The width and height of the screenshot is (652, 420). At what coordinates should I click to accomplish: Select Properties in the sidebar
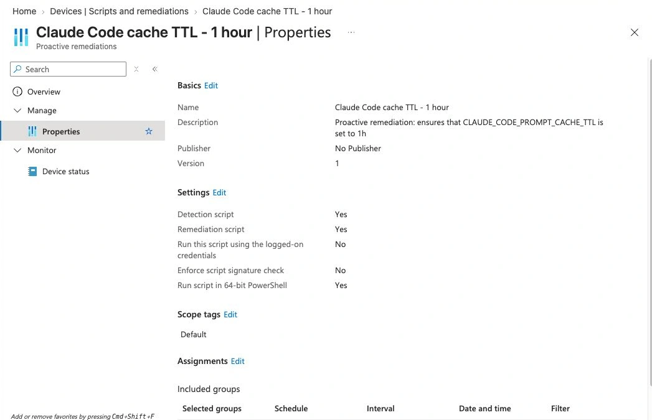[83, 131]
